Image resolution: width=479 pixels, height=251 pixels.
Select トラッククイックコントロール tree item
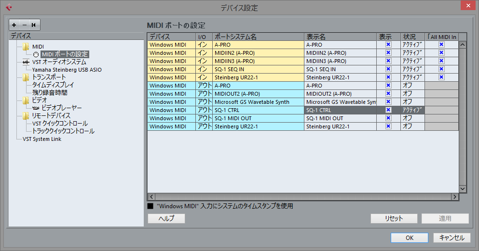pos(64,131)
